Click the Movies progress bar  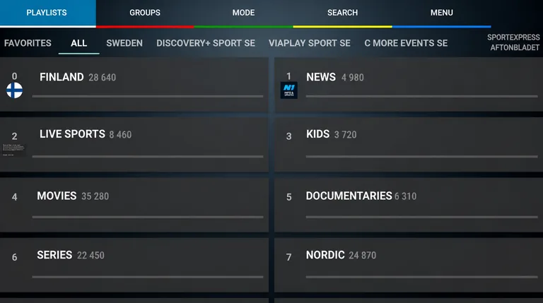coord(148,217)
